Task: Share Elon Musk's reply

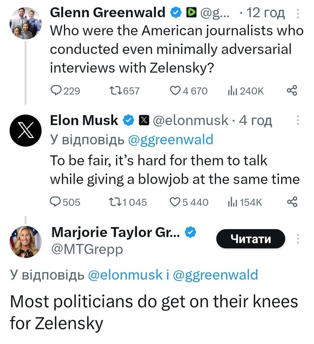Action: pyautogui.click(x=292, y=202)
